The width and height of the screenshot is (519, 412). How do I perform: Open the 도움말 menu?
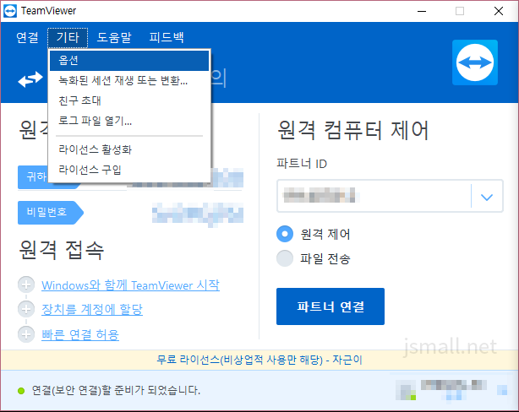[114, 37]
